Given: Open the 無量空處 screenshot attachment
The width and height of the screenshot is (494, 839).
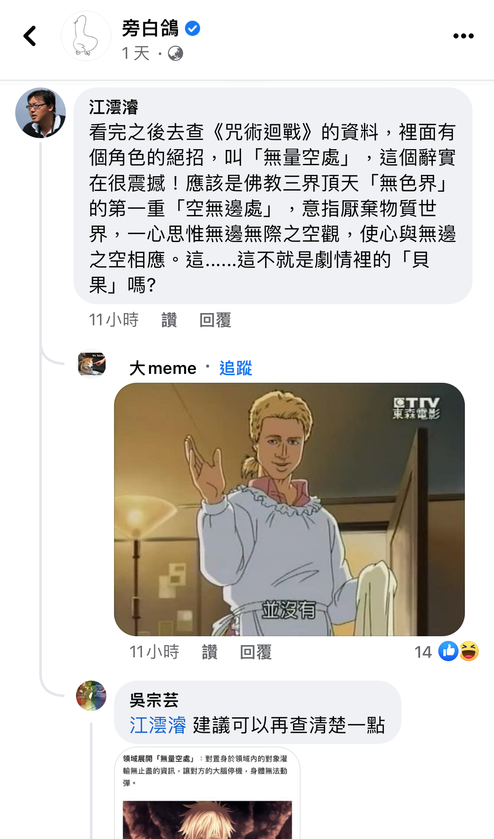Looking at the screenshot, I should [x=207, y=793].
